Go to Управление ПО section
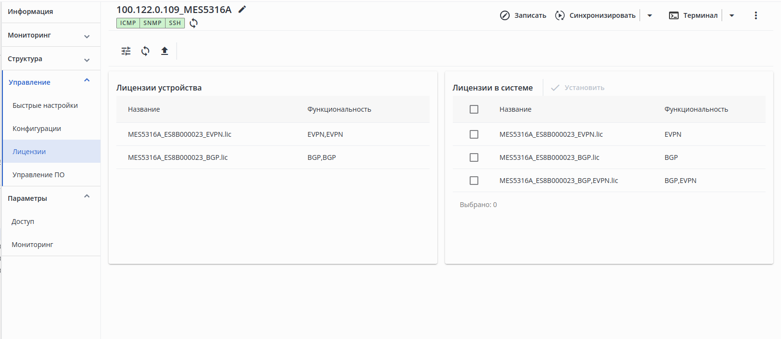Viewport: 781px width, 339px height. (x=39, y=175)
